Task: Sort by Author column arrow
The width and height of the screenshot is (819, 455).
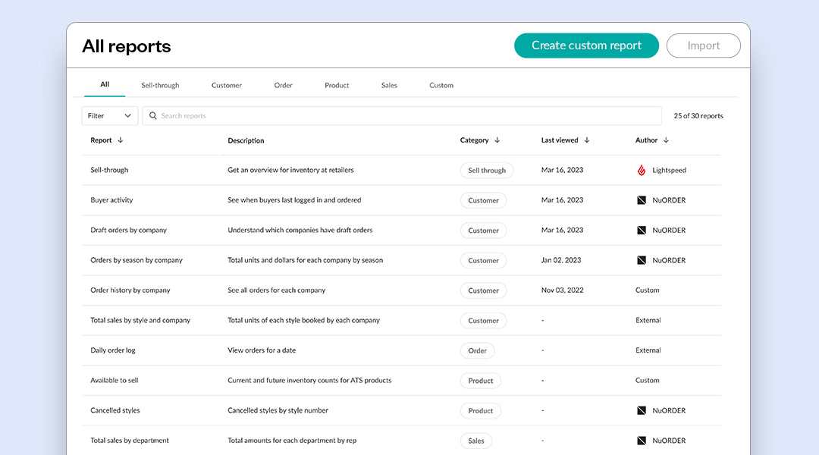Action: [667, 140]
